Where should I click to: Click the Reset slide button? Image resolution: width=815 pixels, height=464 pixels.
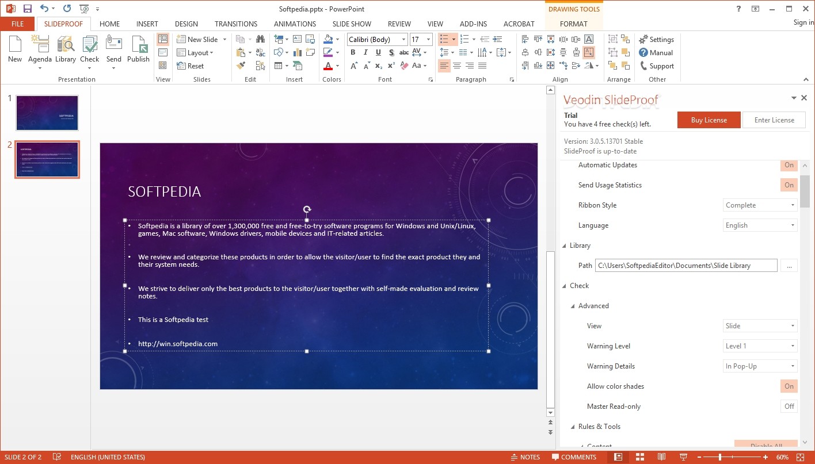coord(191,66)
